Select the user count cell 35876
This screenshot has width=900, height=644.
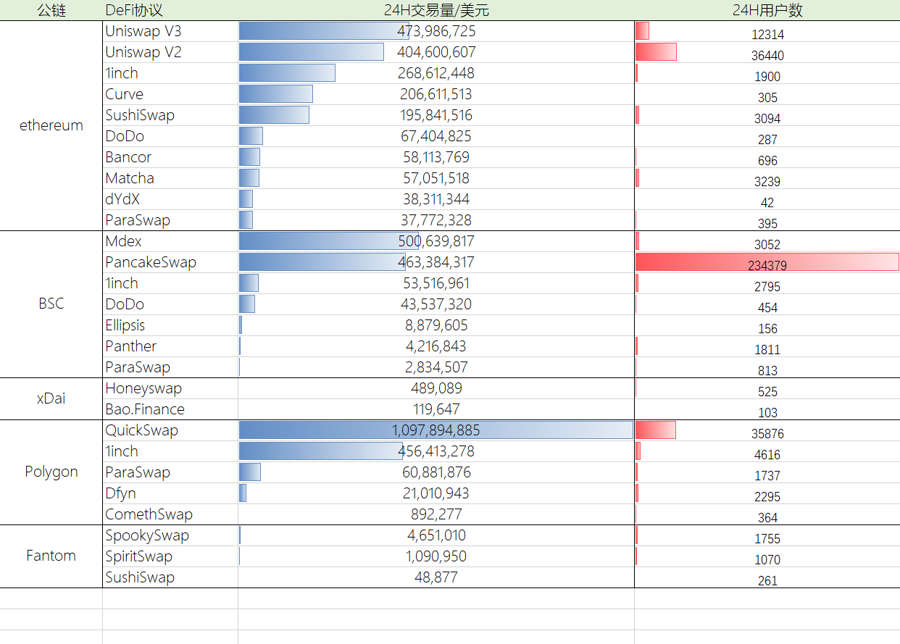[767, 430]
